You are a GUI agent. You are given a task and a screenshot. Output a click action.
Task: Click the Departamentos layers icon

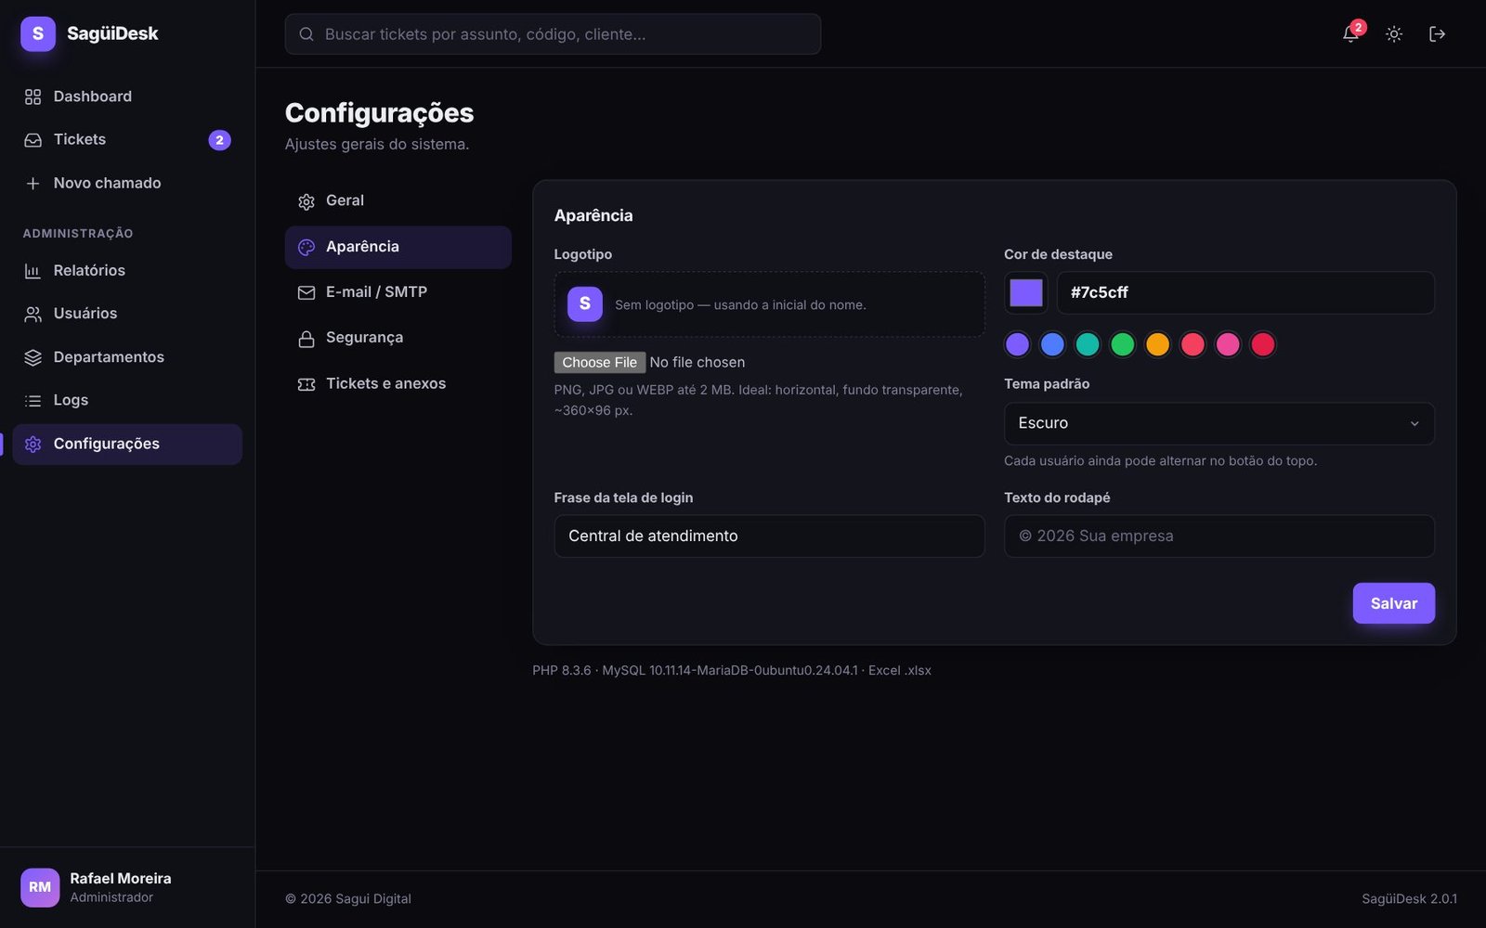(33, 357)
